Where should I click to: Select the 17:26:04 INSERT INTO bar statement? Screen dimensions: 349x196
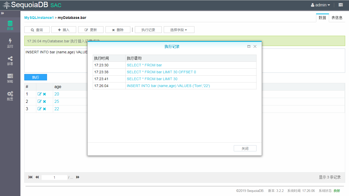point(168,86)
